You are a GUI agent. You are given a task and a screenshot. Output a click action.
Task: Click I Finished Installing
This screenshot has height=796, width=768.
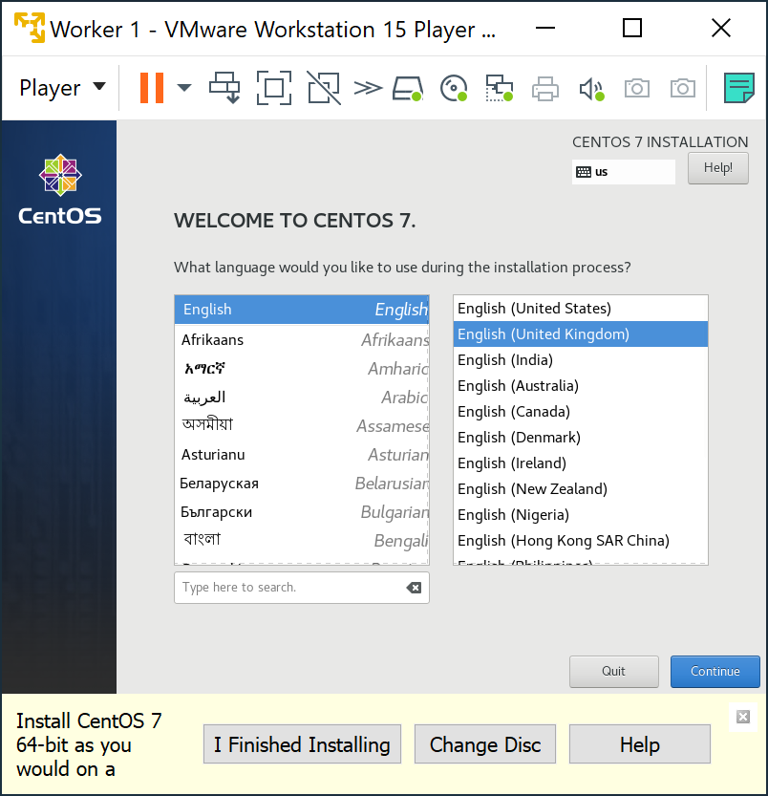pyautogui.click(x=302, y=743)
